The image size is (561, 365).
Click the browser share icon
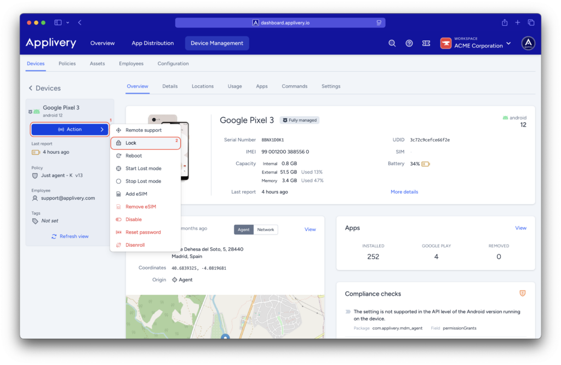505,22
